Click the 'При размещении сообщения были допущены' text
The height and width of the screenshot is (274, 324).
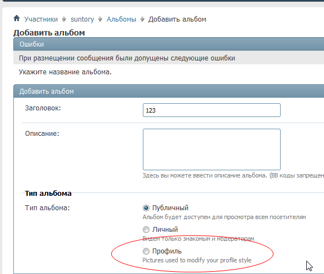[x=127, y=58]
